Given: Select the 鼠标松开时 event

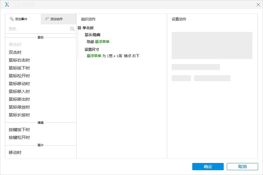Looking at the screenshot, I should pos(19,76).
